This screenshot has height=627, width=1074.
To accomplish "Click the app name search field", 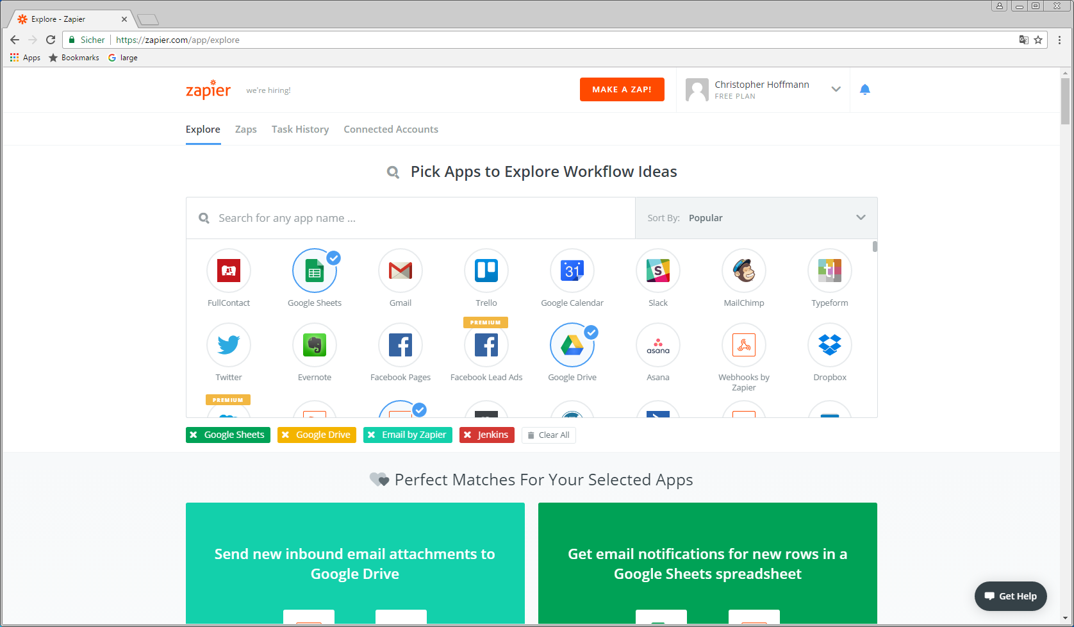I will [417, 218].
